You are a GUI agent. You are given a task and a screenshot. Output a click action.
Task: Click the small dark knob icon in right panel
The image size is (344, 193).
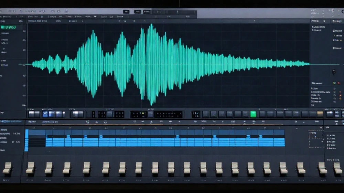click(334, 72)
